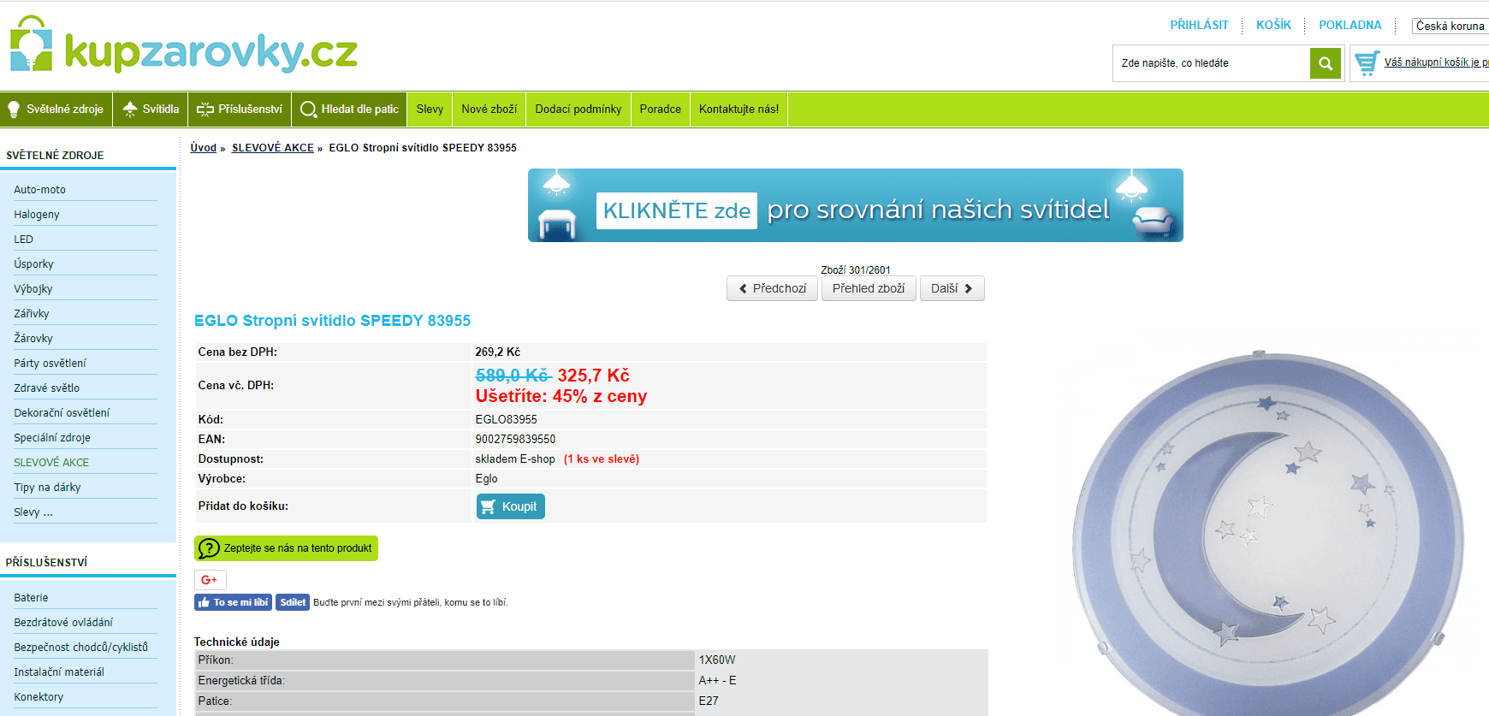This screenshot has height=716, width=1489.
Task: Click 'Zeptejte se nás na tento produkt'
Action: 286,548
